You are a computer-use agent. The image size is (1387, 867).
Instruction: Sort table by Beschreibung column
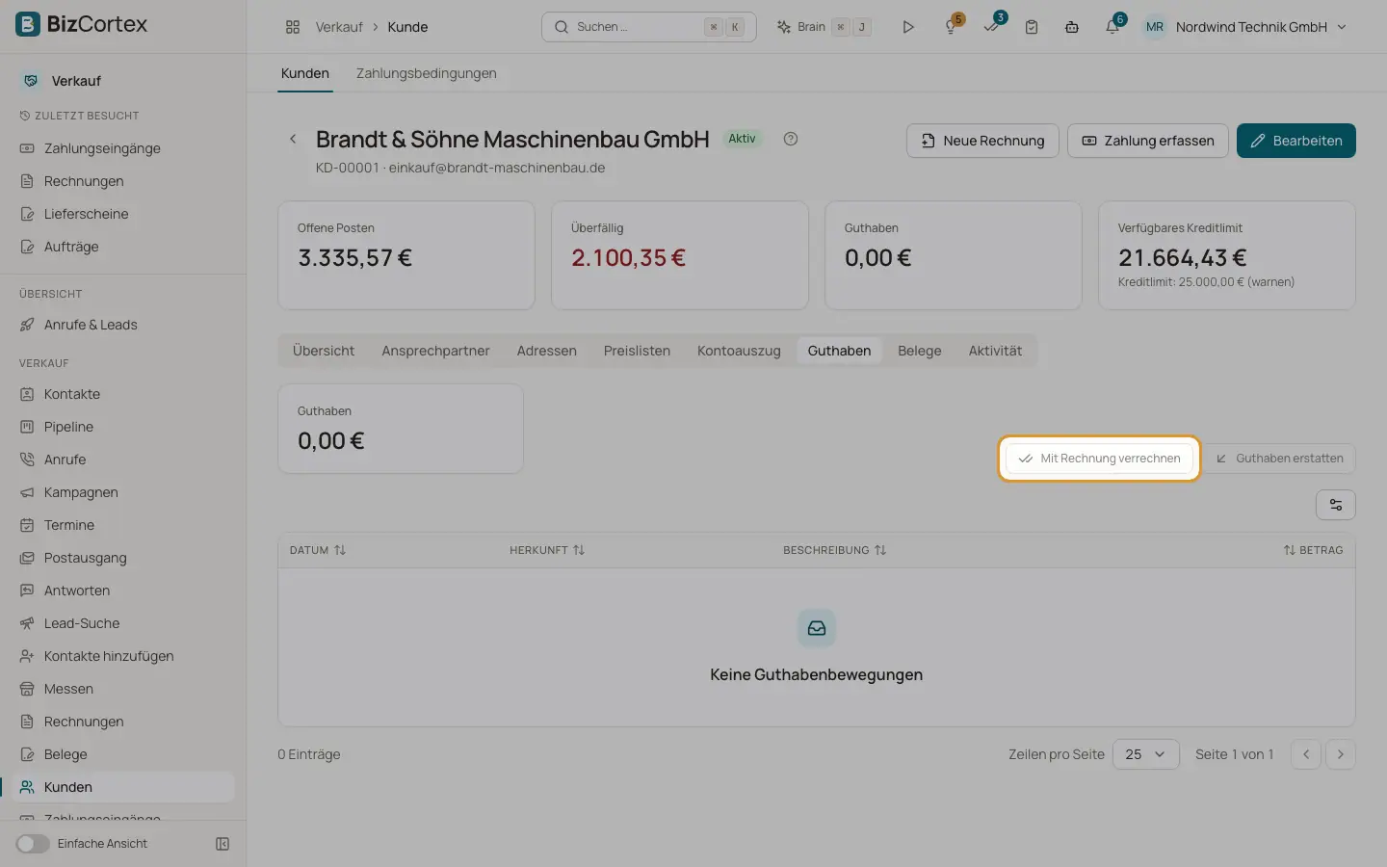[x=835, y=550]
